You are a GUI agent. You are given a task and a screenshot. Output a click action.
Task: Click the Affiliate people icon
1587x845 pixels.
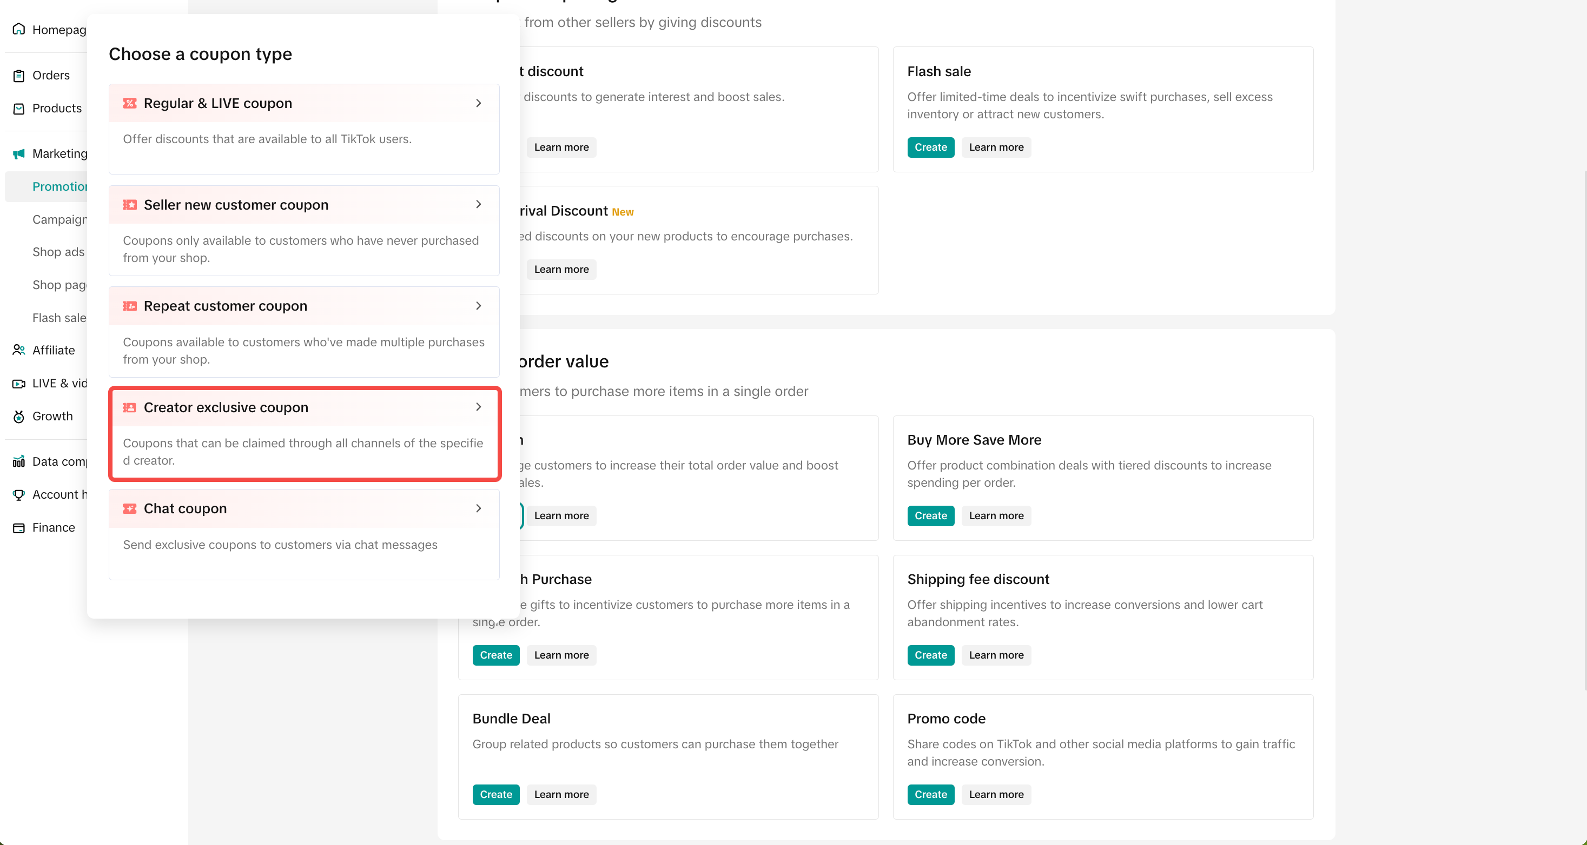(18, 350)
